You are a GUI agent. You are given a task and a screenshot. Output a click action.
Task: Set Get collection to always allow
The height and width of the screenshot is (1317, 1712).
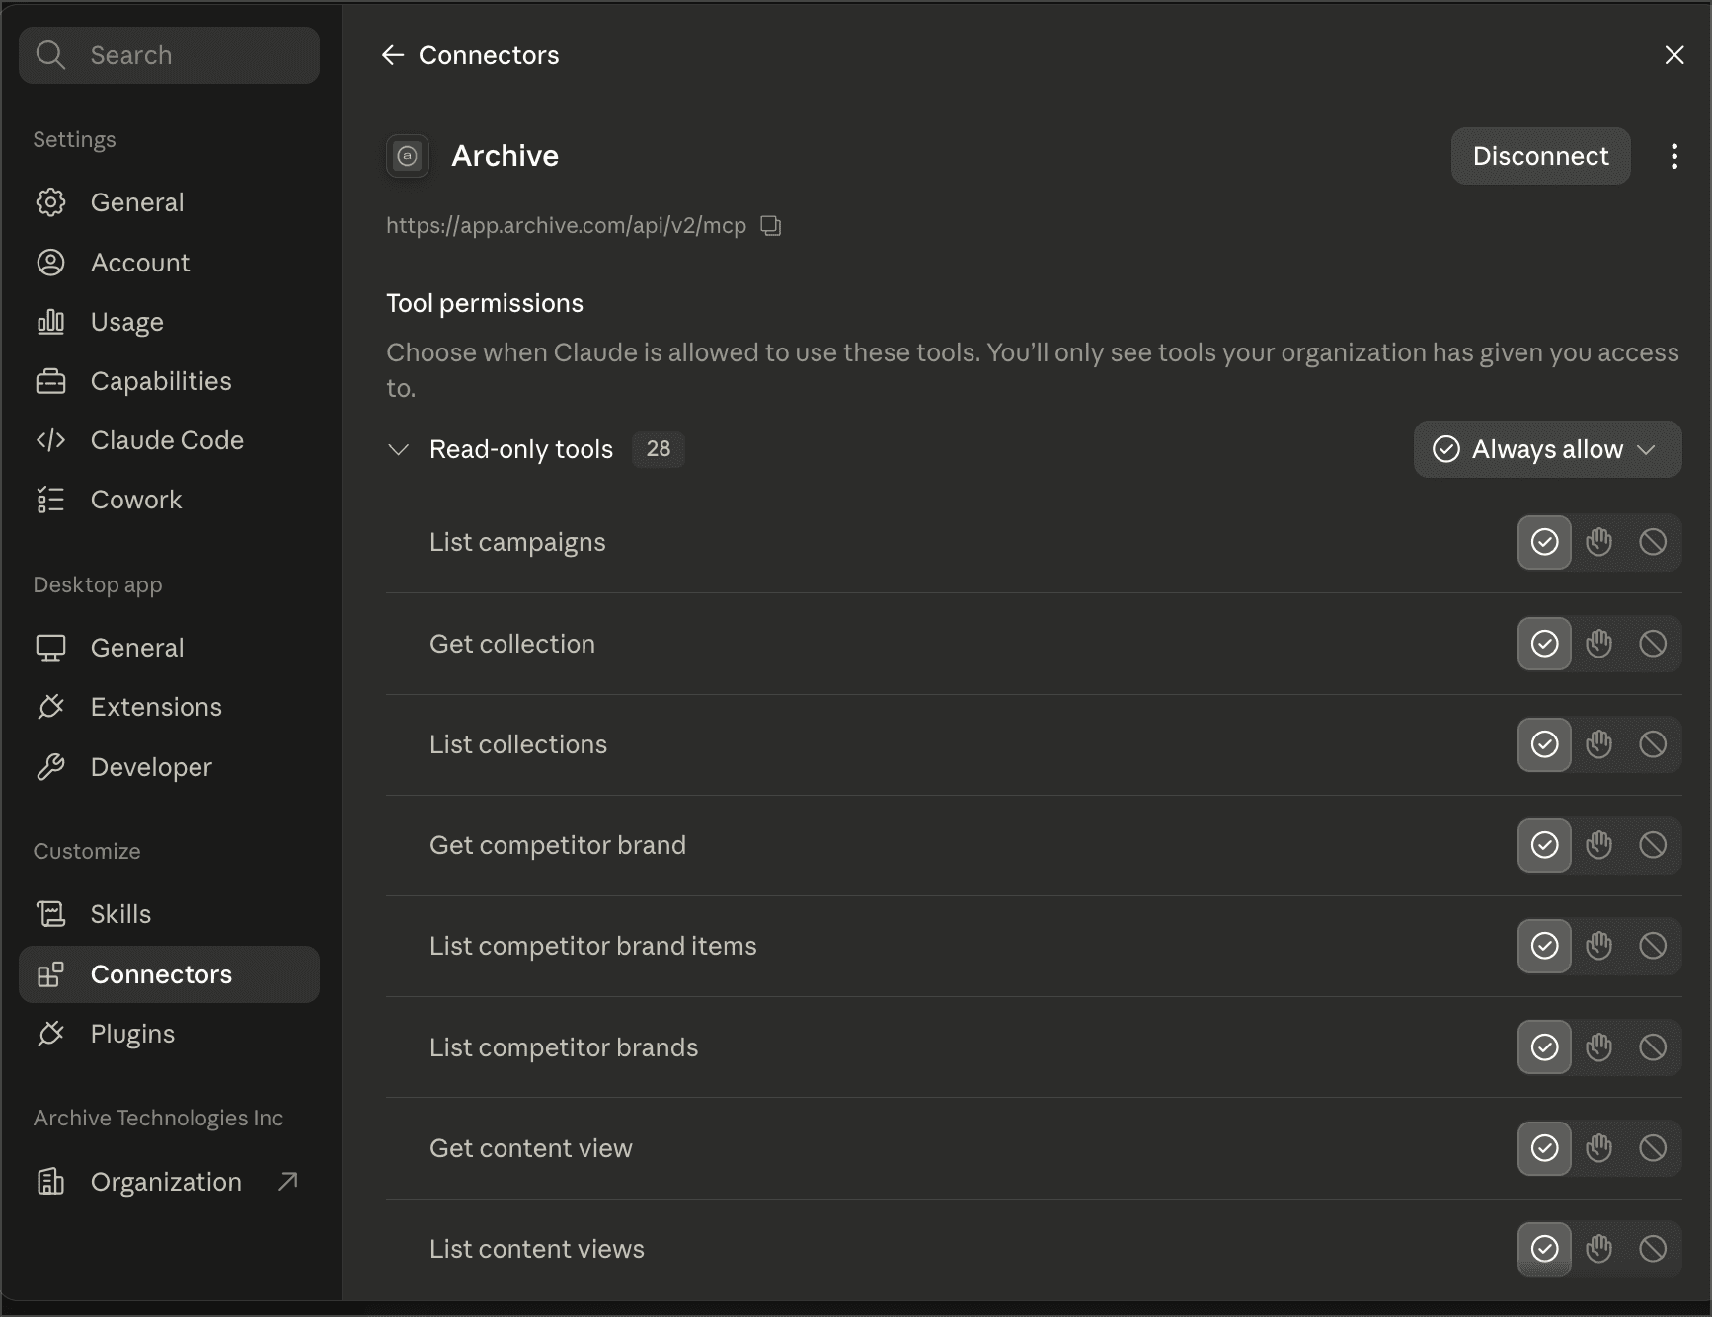click(x=1544, y=644)
